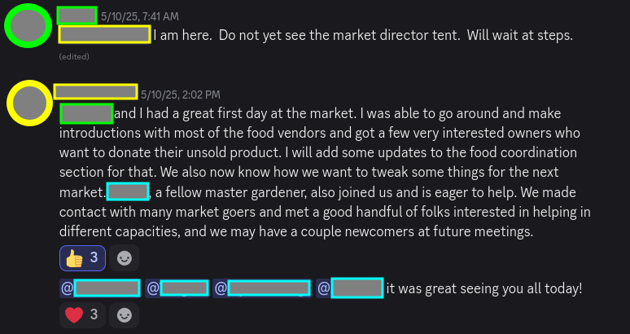Open the green-ringed avatar's profile
The width and height of the screenshot is (630, 334).
(x=28, y=26)
